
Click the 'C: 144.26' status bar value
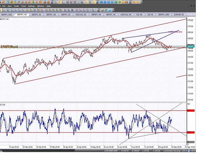pos(156,151)
